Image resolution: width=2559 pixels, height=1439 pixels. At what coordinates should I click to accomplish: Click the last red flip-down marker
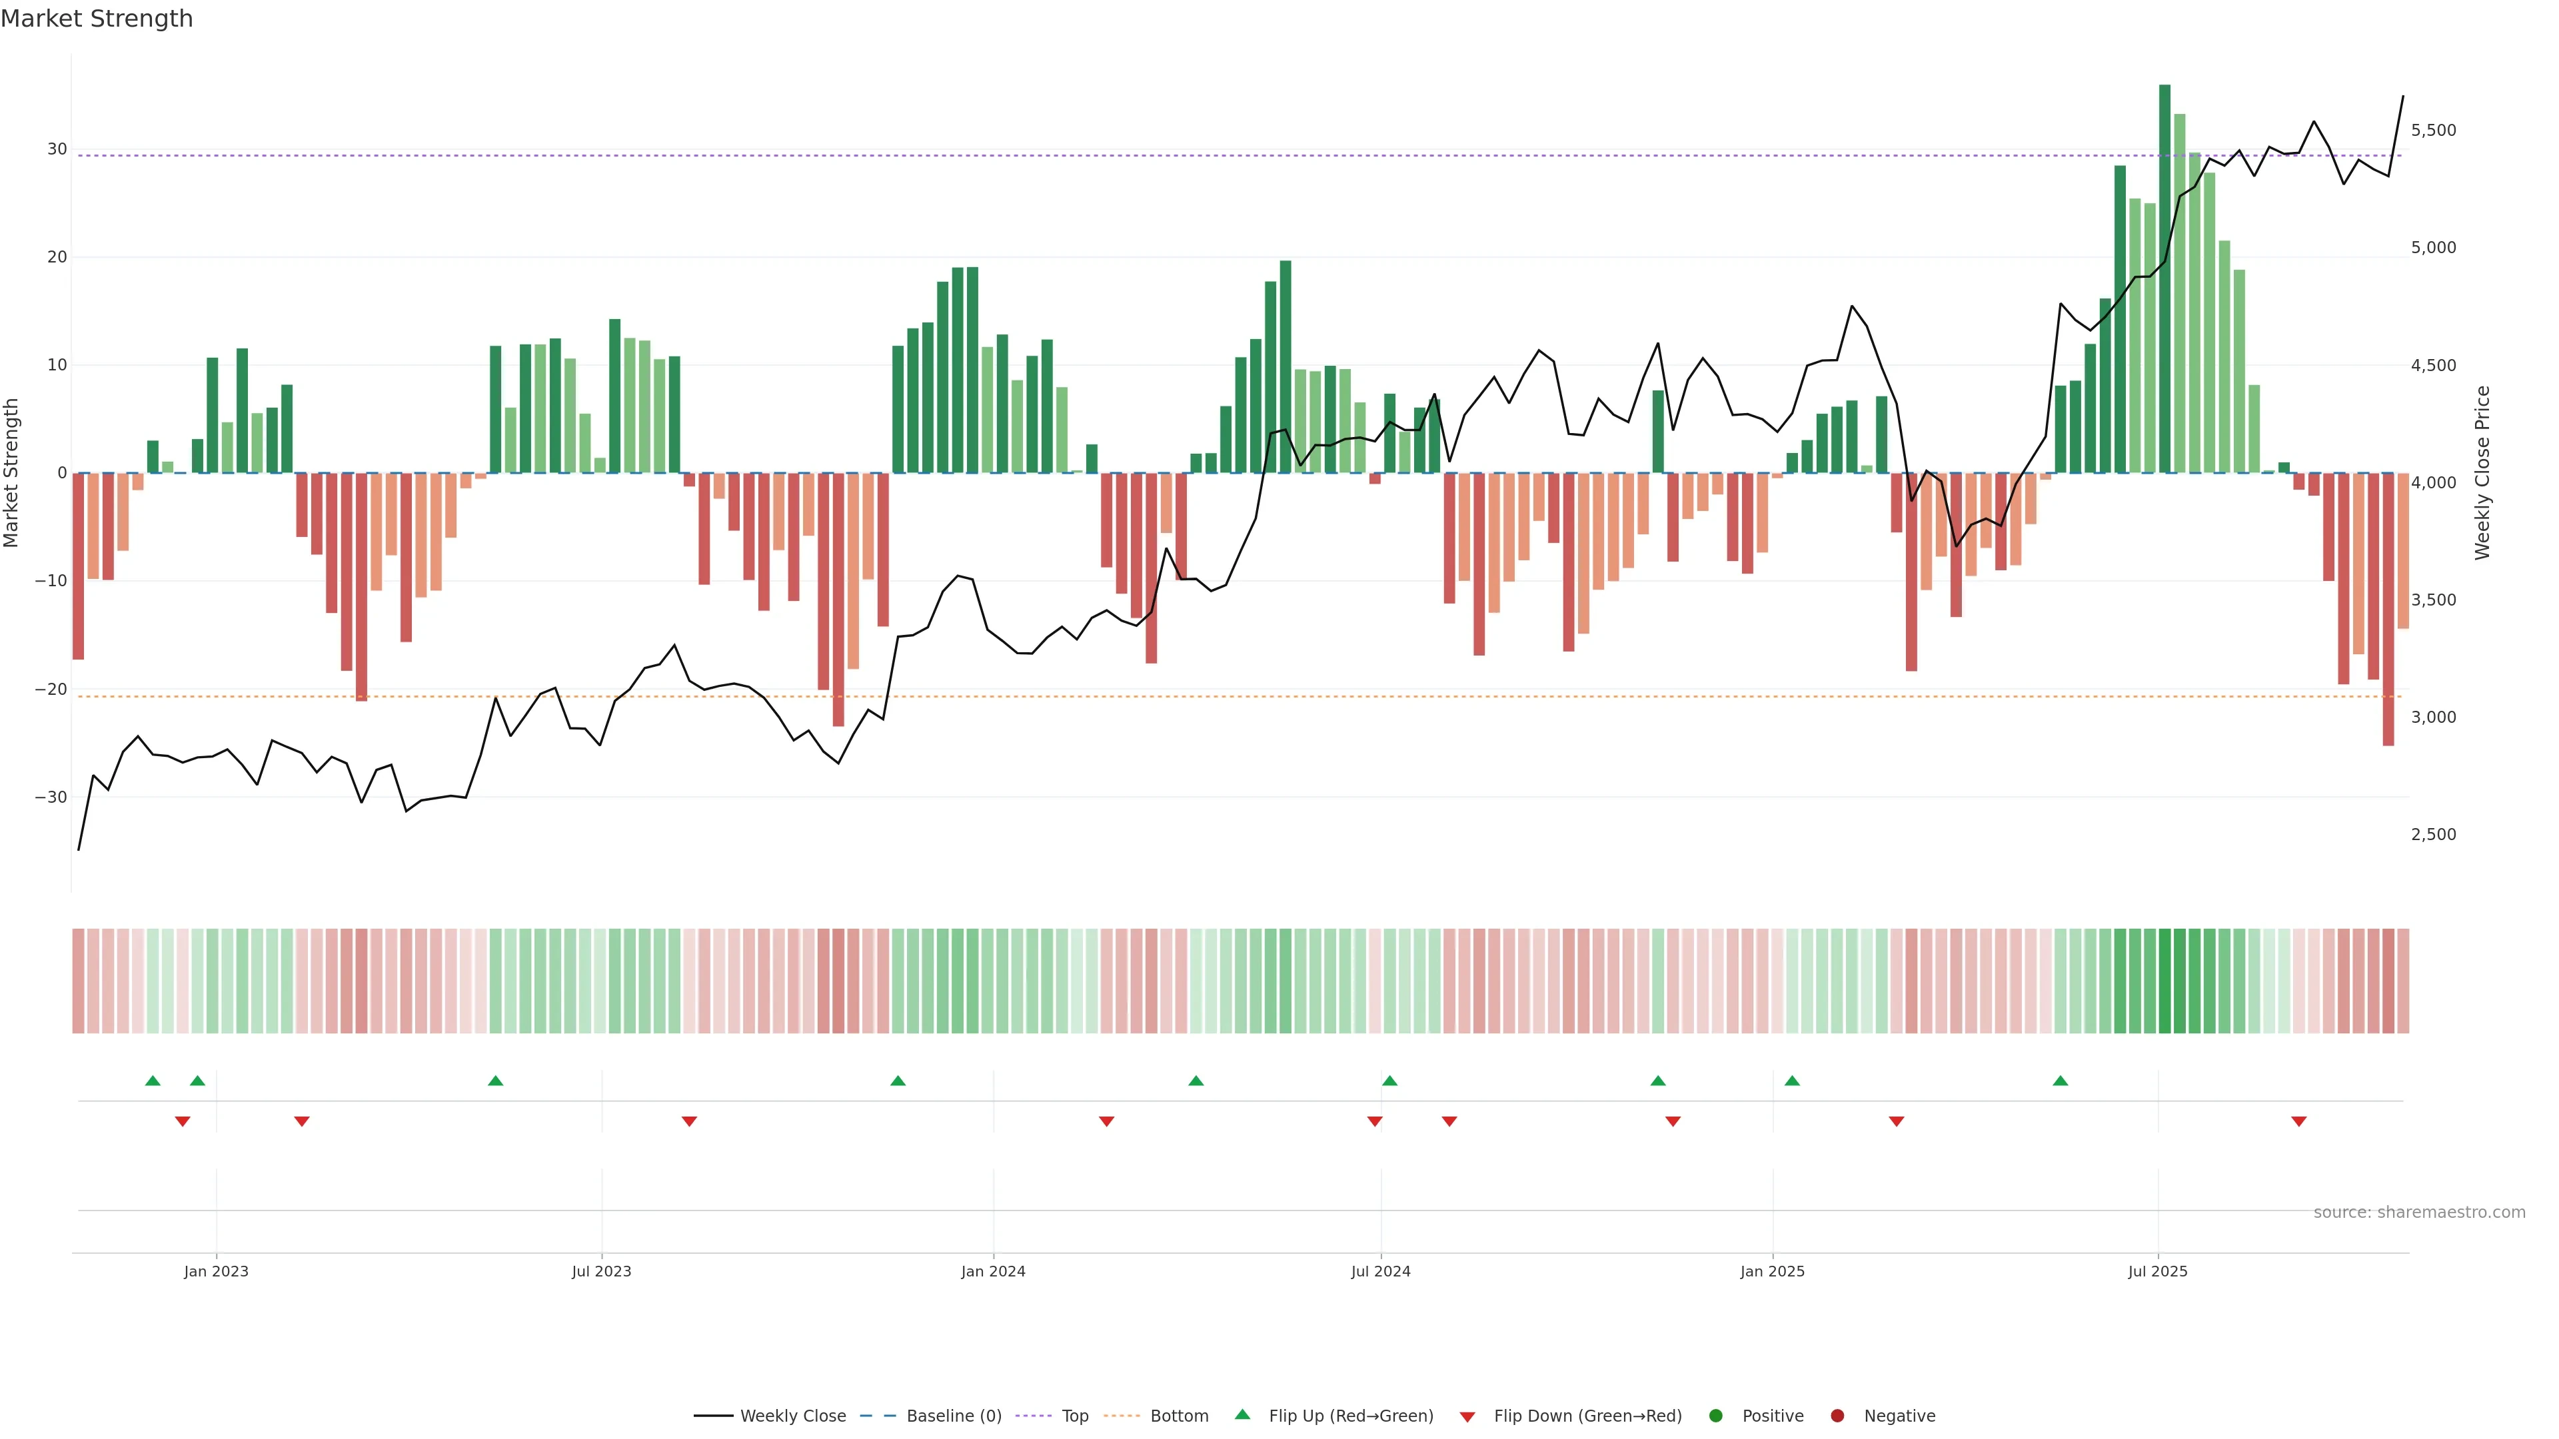(x=2298, y=1121)
